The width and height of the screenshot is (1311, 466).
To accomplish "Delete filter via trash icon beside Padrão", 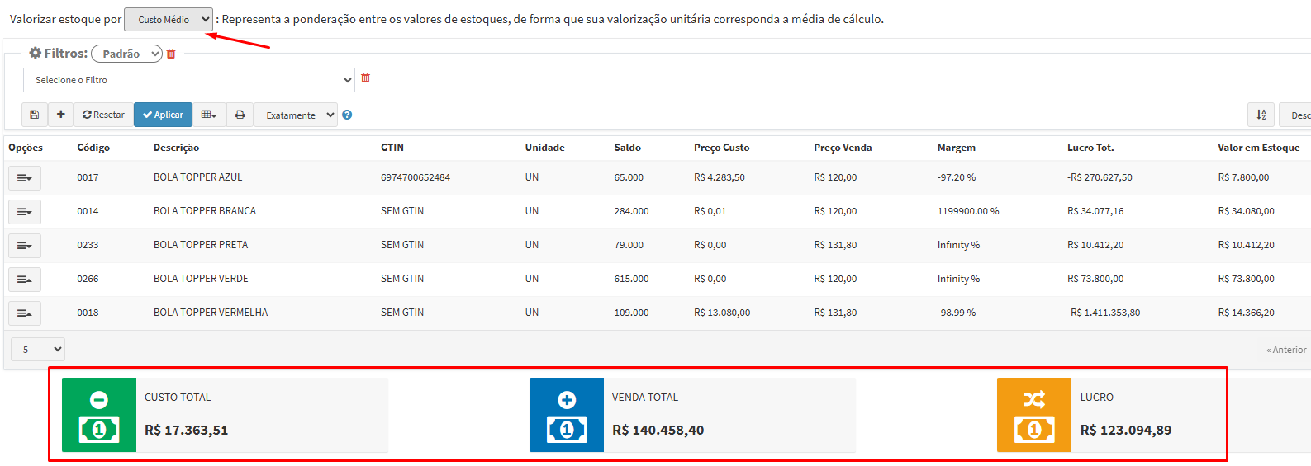I will tap(171, 54).
